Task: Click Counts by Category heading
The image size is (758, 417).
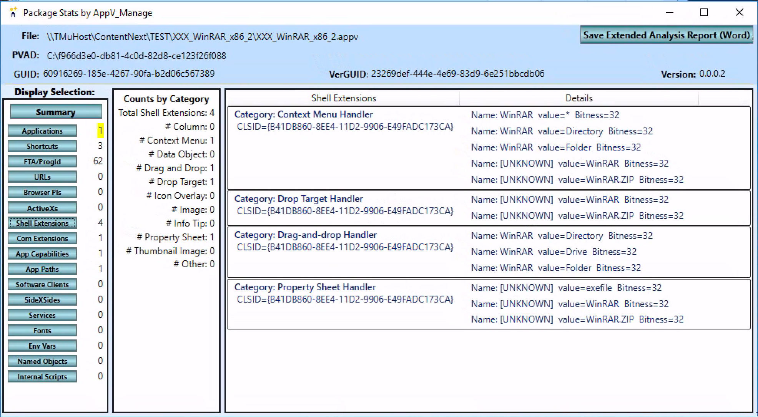Action: coord(166,99)
